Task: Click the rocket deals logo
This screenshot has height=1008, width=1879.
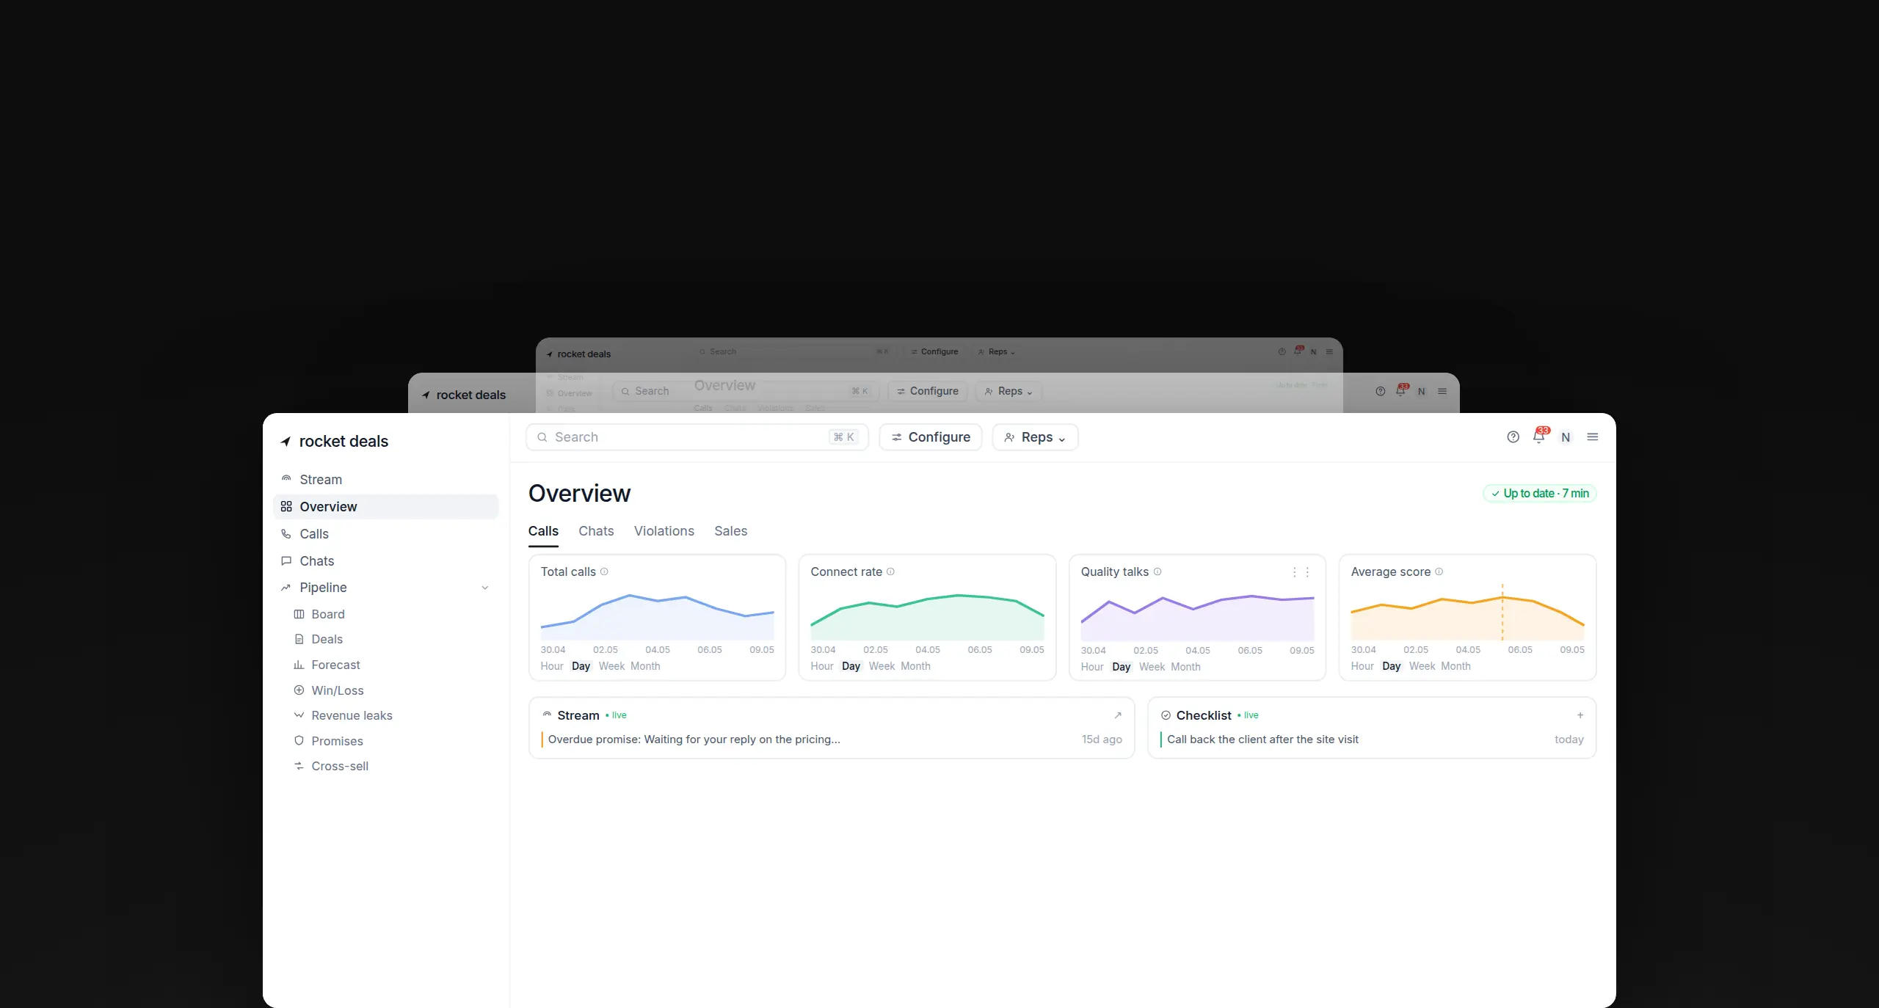Action: [x=335, y=442]
